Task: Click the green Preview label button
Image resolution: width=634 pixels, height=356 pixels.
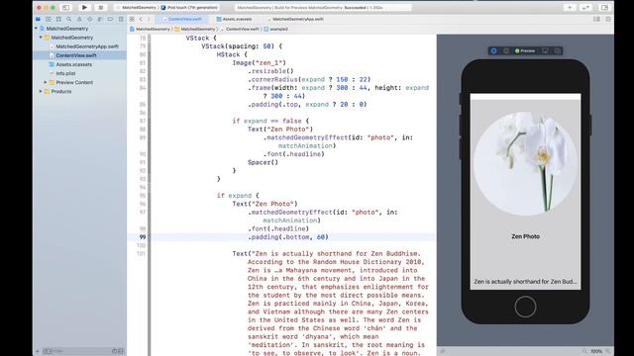Action: tap(525, 50)
